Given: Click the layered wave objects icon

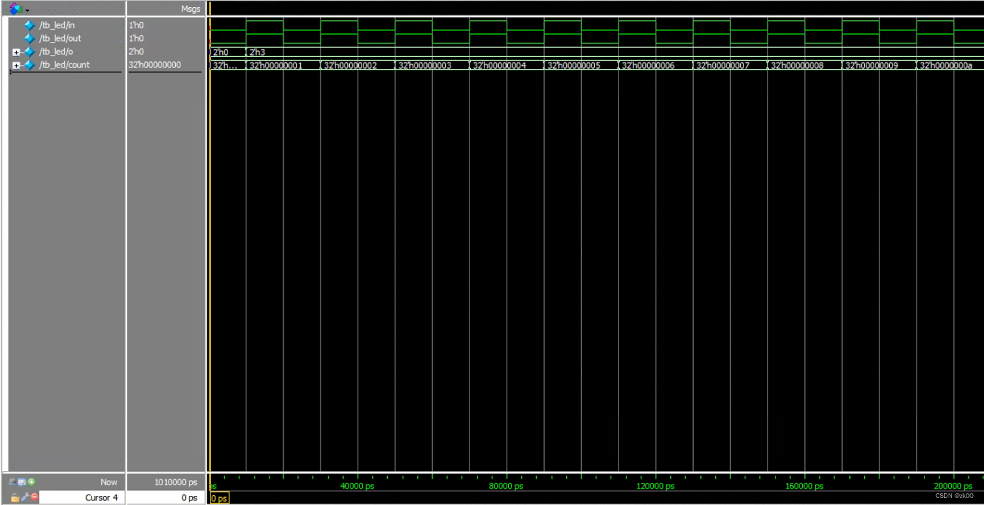Looking at the screenshot, I should point(16,9).
